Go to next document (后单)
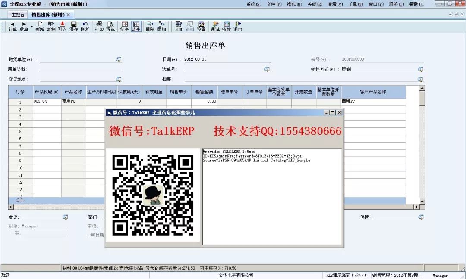The width and height of the screenshot is (466, 279). (x=24, y=26)
